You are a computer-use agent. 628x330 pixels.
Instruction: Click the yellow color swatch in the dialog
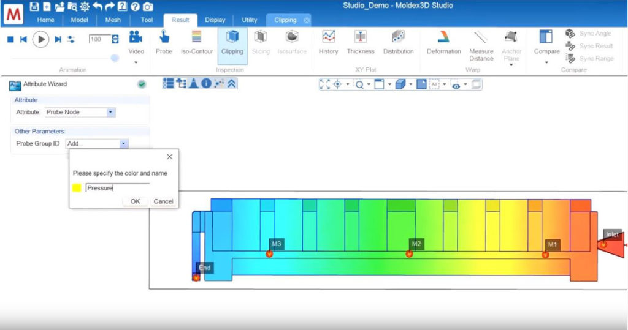77,188
